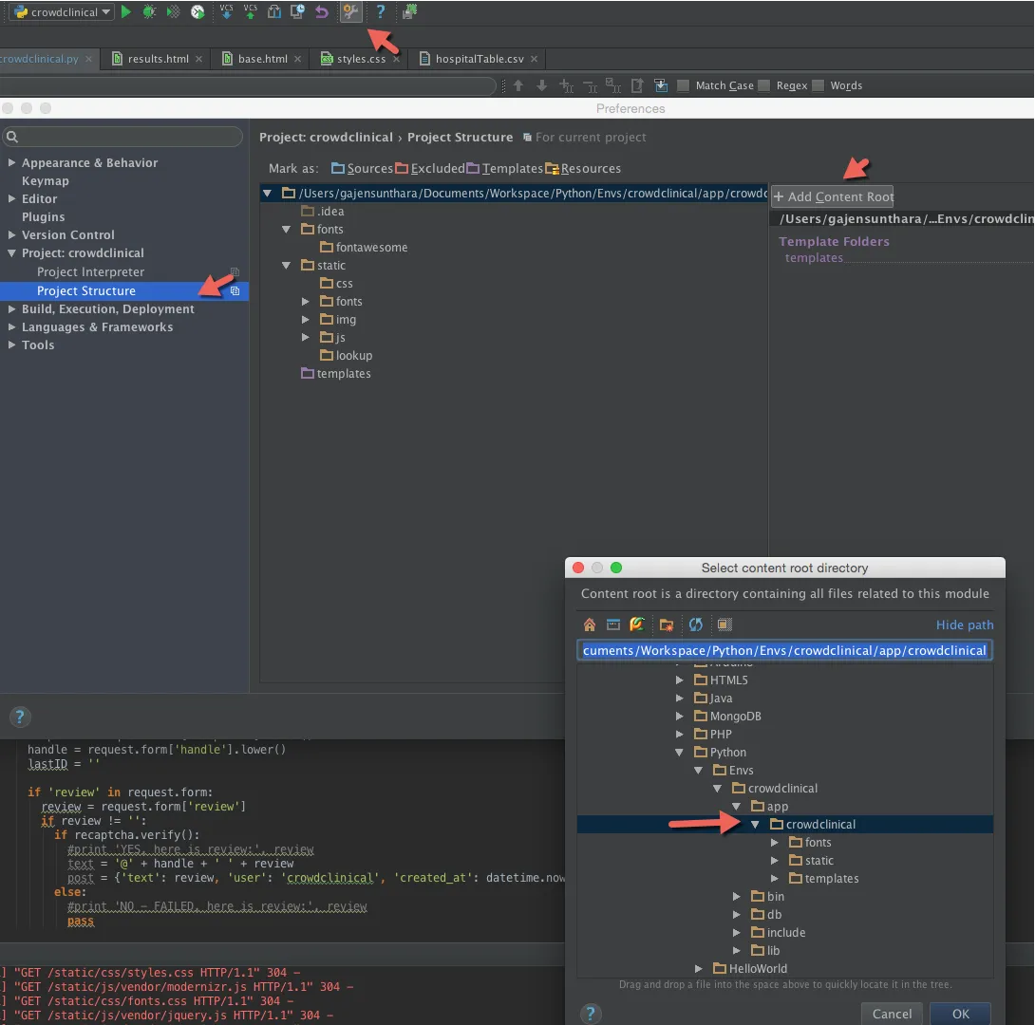Viewport: 1035px width, 1025px height.
Task: Select Project Interpreter in the settings list
Action: [x=90, y=272]
